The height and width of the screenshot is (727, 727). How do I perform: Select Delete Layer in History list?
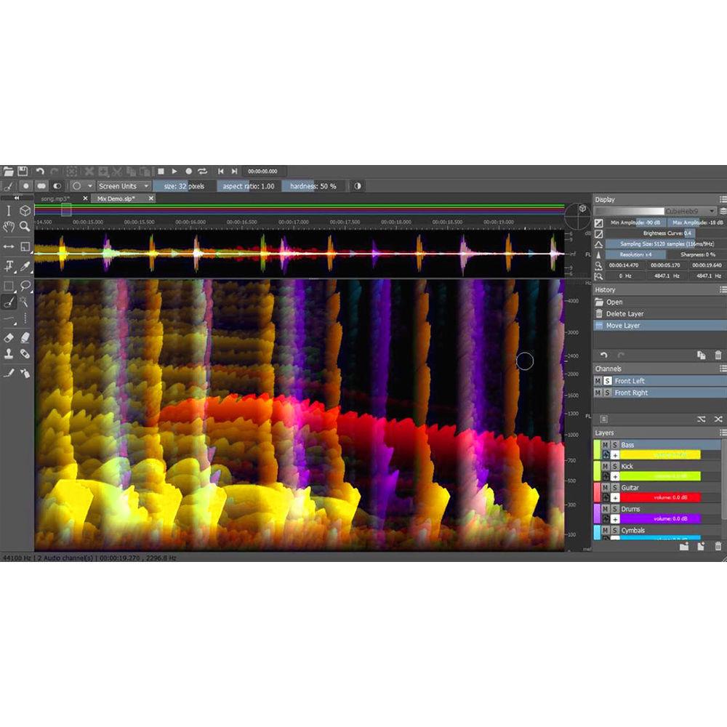coord(624,314)
